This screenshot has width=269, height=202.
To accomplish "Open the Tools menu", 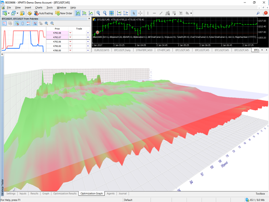I will [50, 8].
